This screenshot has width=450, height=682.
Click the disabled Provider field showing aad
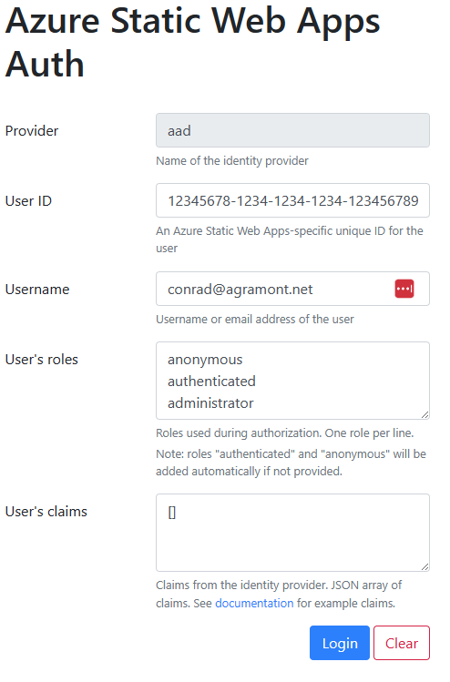click(292, 130)
